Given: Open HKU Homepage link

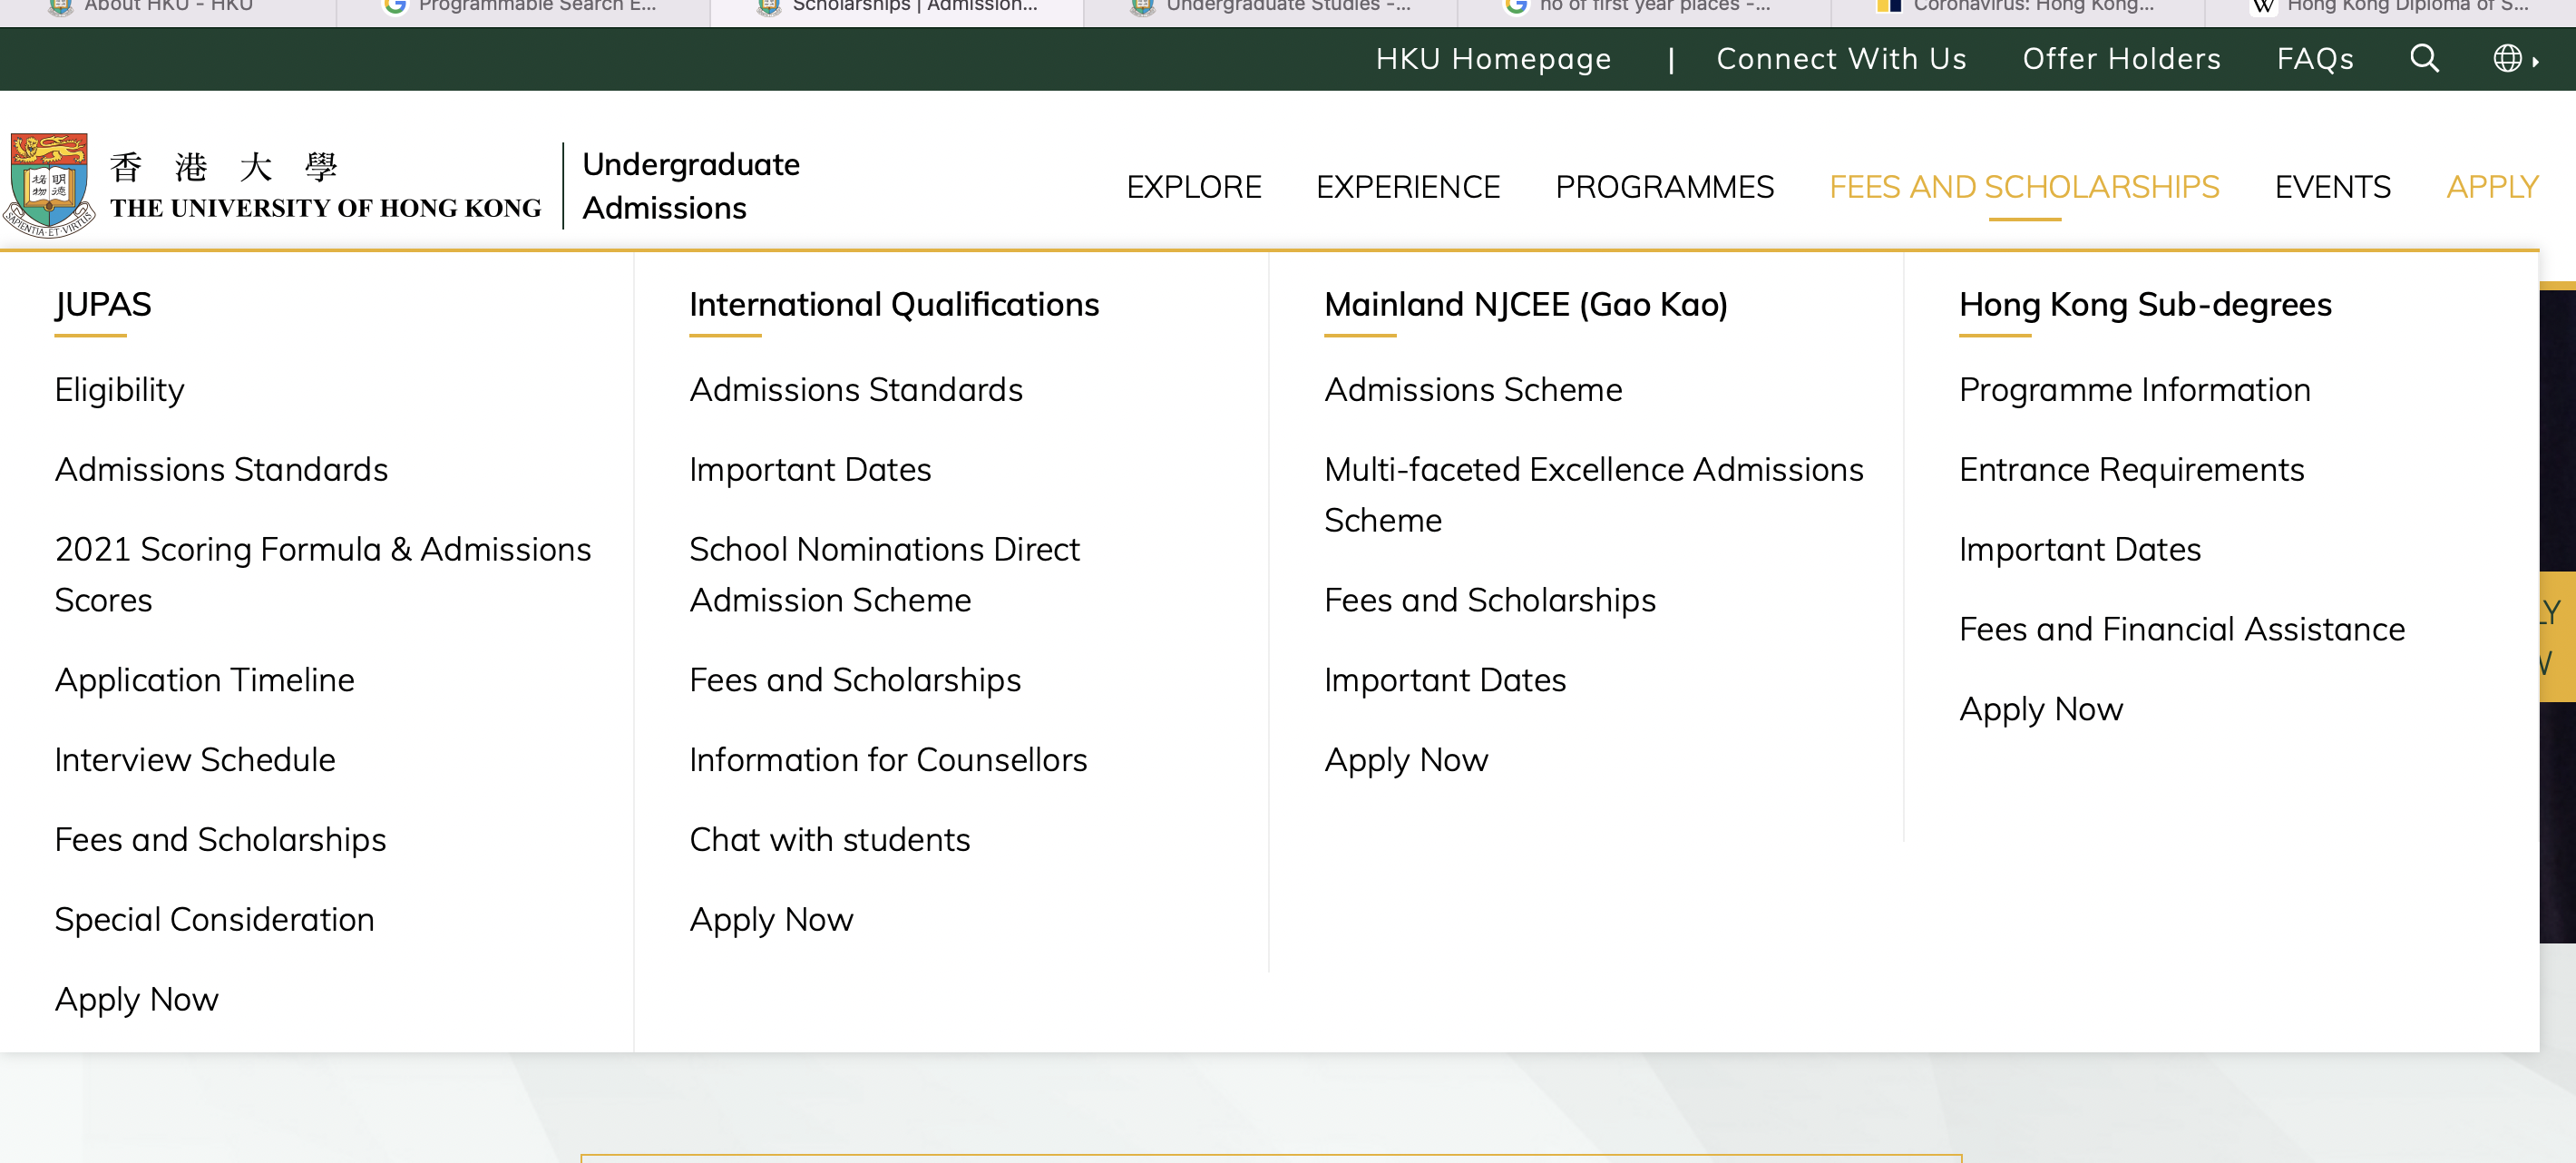Looking at the screenshot, I should [1493, 59].
